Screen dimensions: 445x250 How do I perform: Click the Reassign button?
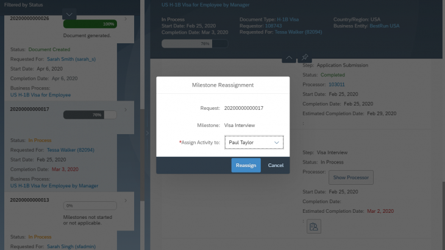coord(246,165)
